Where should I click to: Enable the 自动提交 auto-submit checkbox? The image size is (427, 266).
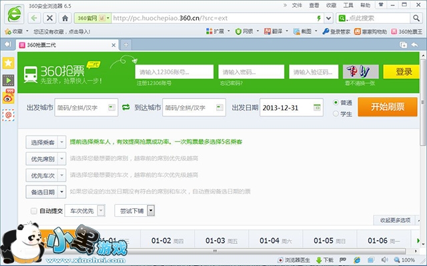tap(34, 211)
